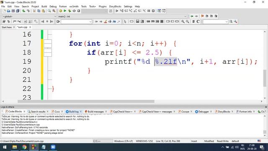Toggle the fold box on line 18

tap(48, 52)
